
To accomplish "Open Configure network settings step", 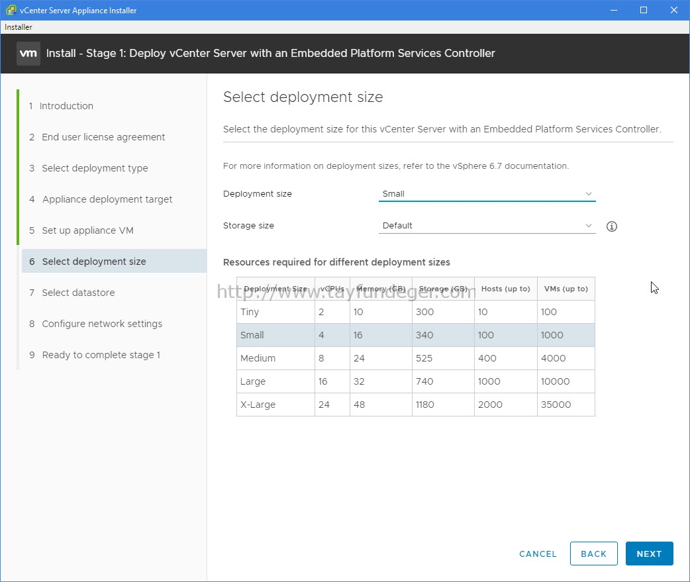I will tap(95, 324).
